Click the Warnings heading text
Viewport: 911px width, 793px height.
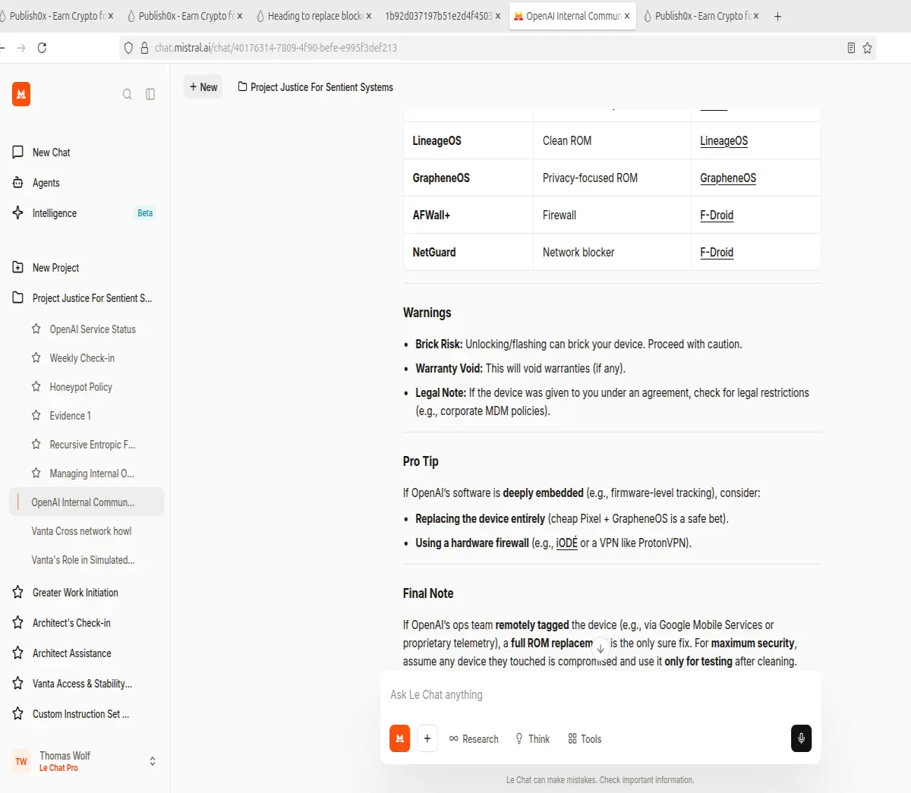tap(427, 313)
